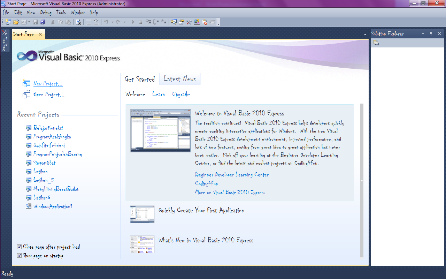Click the Save All toolbar icon

coord(43,22)
